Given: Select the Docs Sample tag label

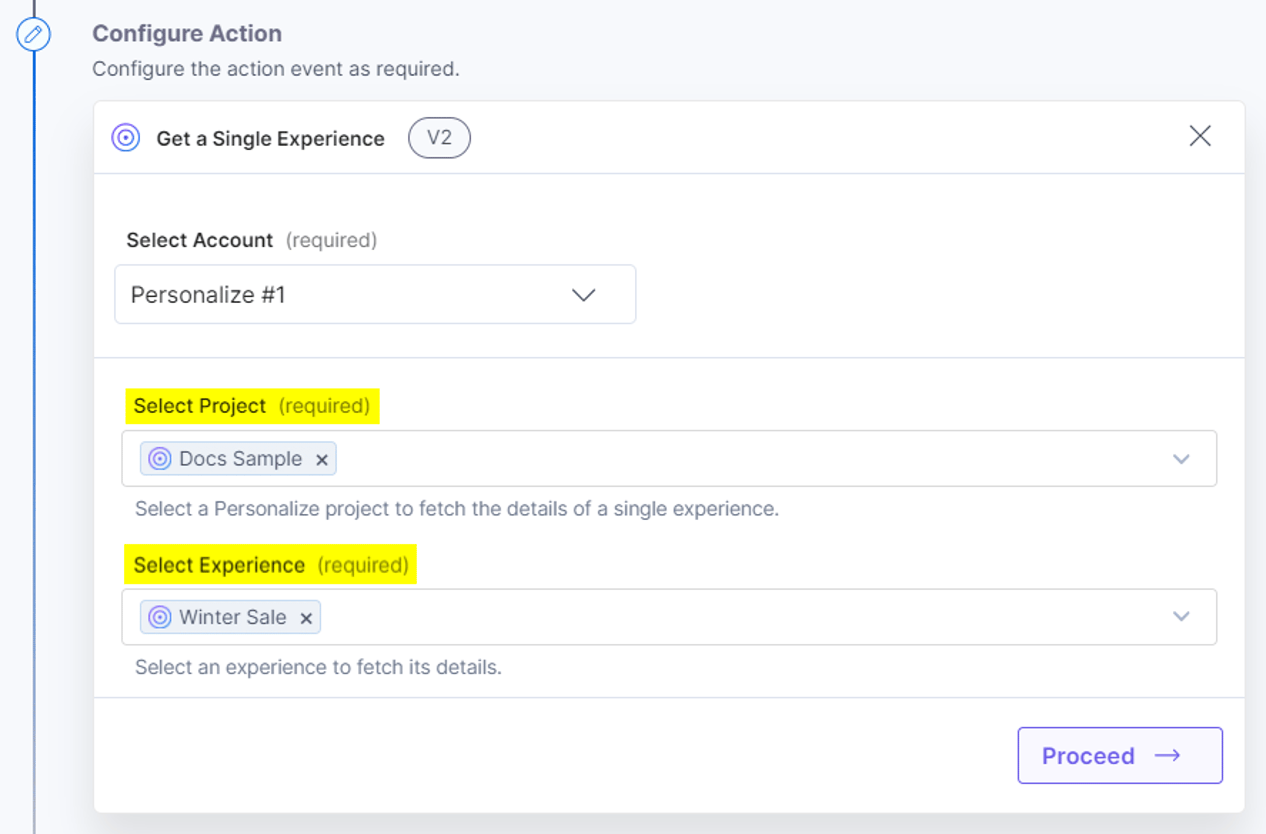Looking at the screenshot, I should (x=240, y=459).
